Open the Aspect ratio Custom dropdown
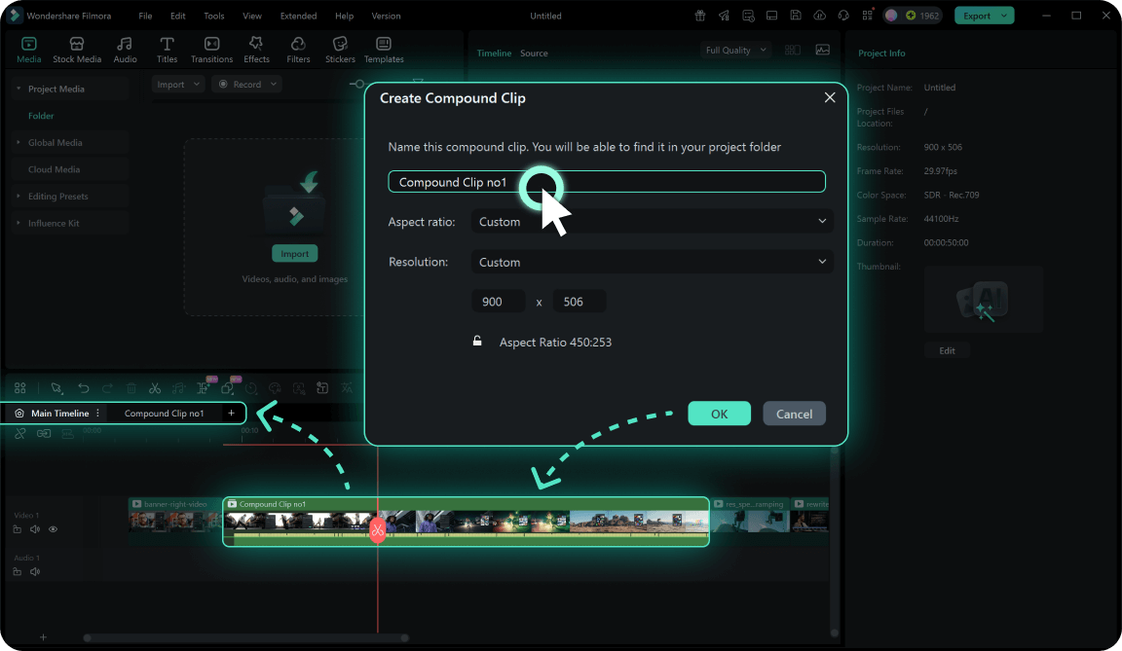 (652, 222)
